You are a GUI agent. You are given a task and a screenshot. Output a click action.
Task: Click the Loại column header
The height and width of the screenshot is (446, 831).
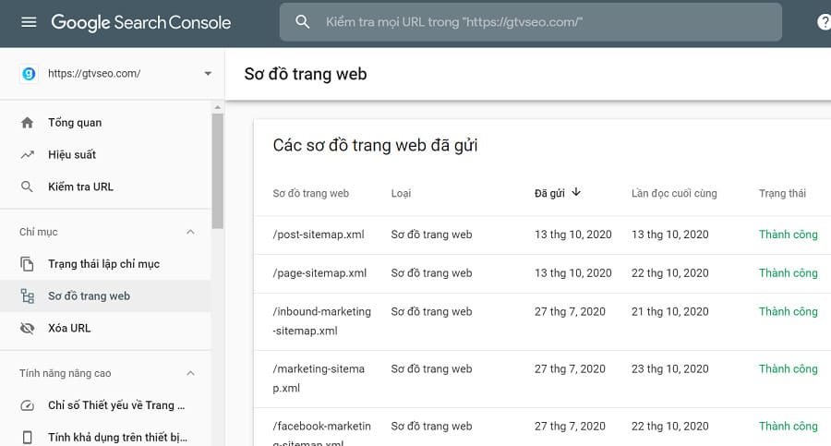pos(402,194)
